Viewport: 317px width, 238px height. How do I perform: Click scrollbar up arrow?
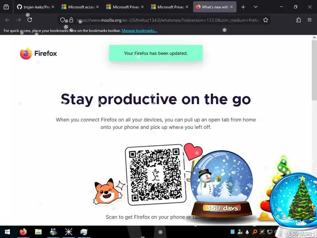coord(314,37)
